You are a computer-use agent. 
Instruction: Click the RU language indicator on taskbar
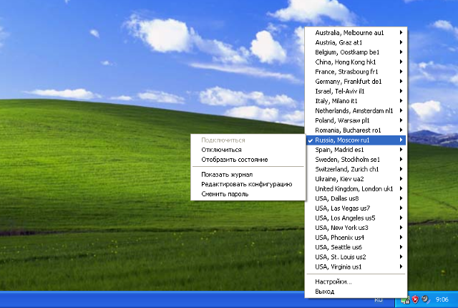coord(379,300)
